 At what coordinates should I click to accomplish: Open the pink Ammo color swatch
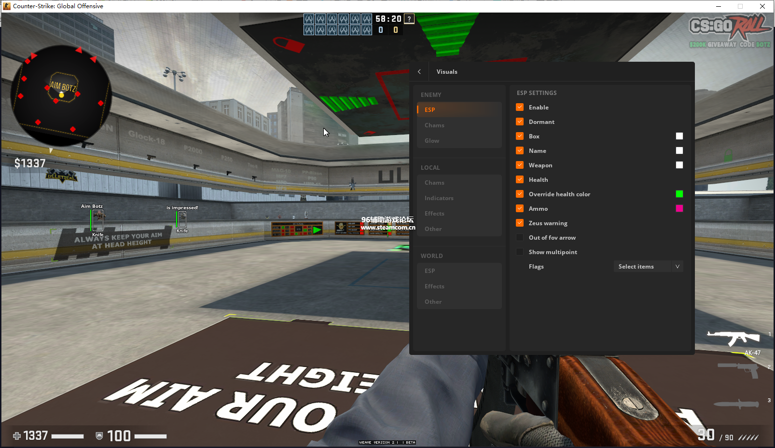[679, 208]
